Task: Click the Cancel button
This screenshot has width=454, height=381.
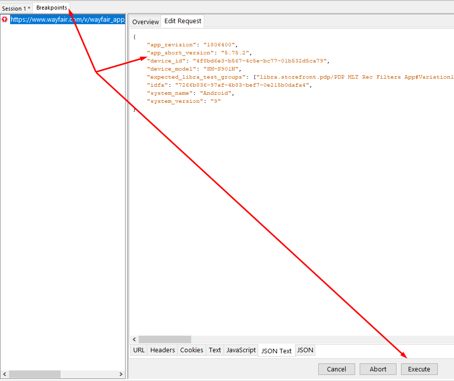Action: coord(336,369)
